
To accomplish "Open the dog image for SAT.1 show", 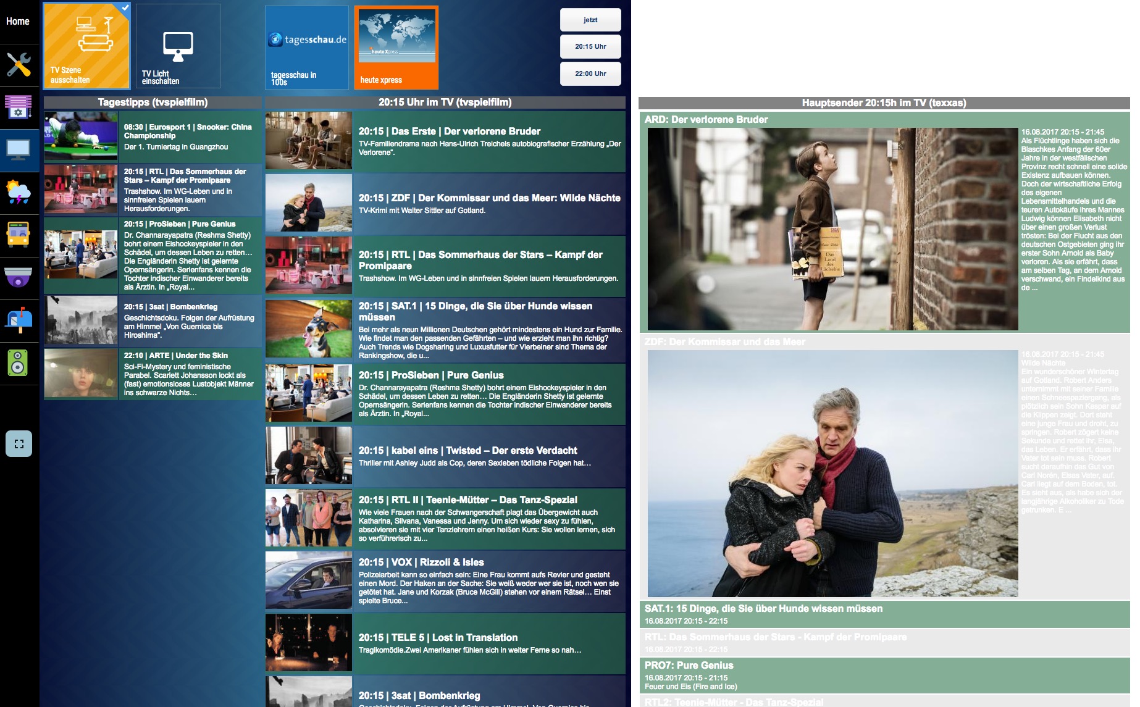I will [x=309, y=328].
